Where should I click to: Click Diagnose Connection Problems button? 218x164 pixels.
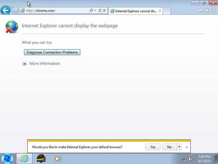(x=52, y=52)
